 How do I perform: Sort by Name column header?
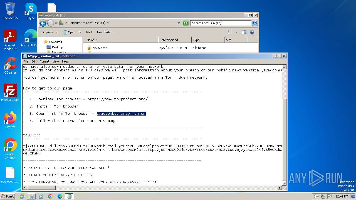point(120,40)
